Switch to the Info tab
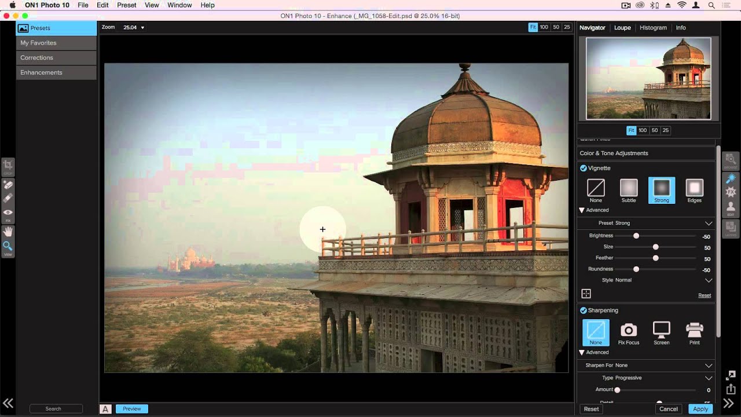 [x=681, y=28]
